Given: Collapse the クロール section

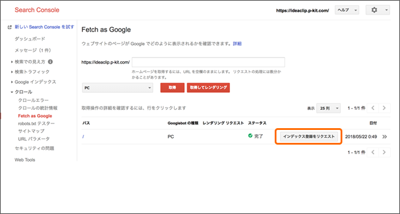Looking at the screenshot, I should tap(12, 92).
